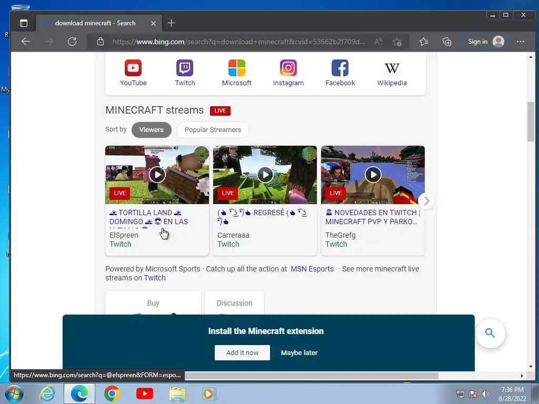Open the Instagram quick link icon
539x404 pixels.
tap(288, 68)
